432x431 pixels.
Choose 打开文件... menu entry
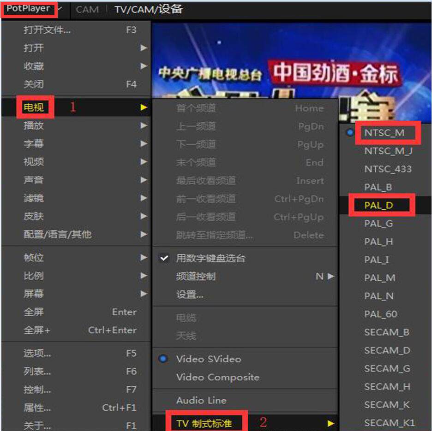tap(76, 30)
